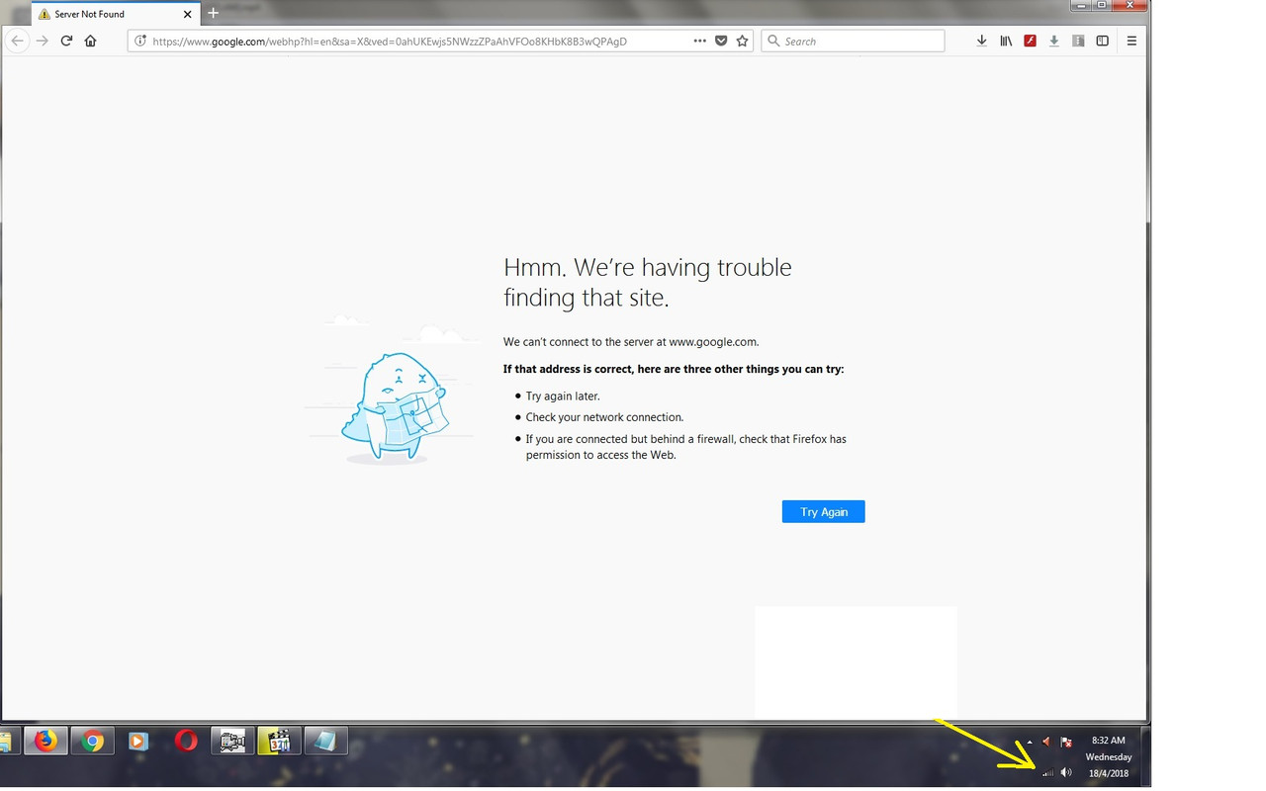Open the Firefox home page
Screen dimensions: 1266x791
click(90, 41)
